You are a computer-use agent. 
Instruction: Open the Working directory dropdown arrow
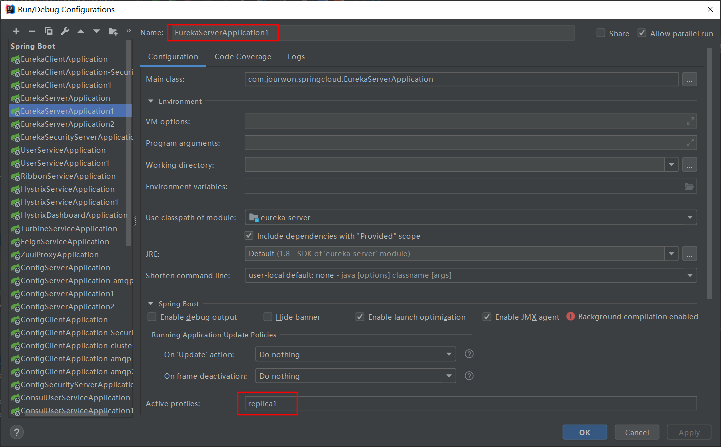tap(672, 165)
